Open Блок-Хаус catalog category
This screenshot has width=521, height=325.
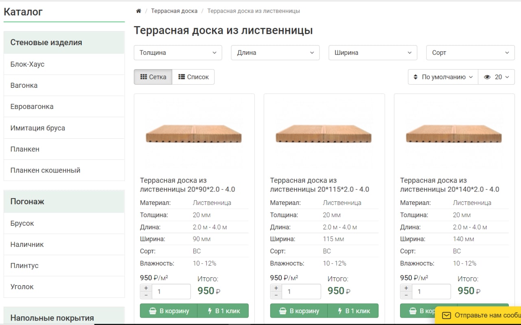pyautogui.click(x=64, y=64)
